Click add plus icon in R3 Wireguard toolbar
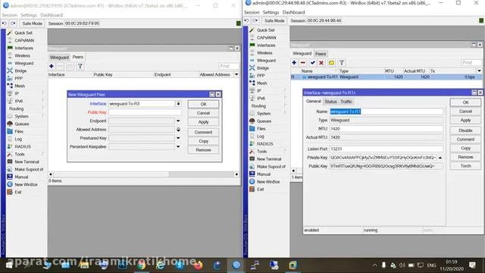 (x=294, y=62)
